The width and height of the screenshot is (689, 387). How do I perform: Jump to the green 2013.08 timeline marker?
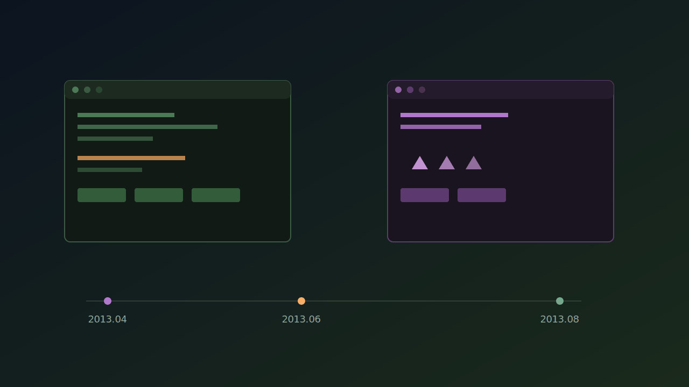[x=560, y=301]
